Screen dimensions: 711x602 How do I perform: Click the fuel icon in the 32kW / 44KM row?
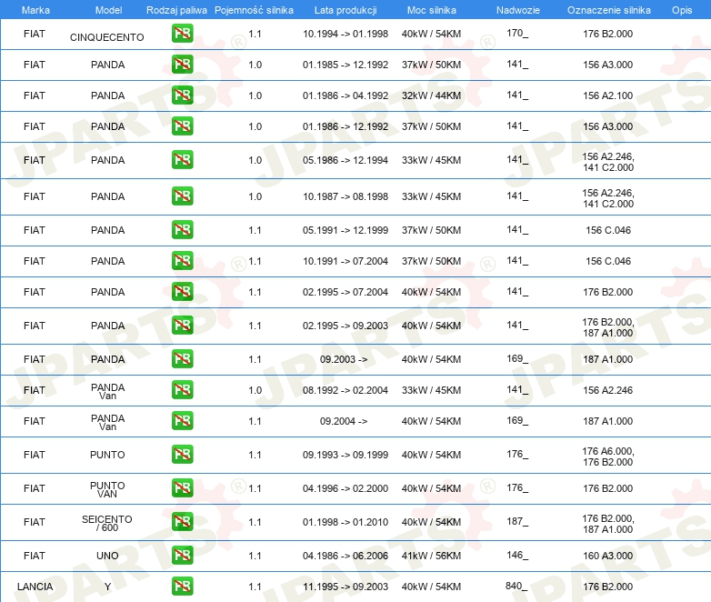pos(182,95)
